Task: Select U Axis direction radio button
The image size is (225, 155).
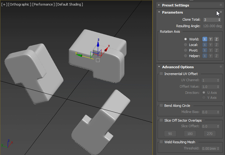Action: (x=204, y=93)
